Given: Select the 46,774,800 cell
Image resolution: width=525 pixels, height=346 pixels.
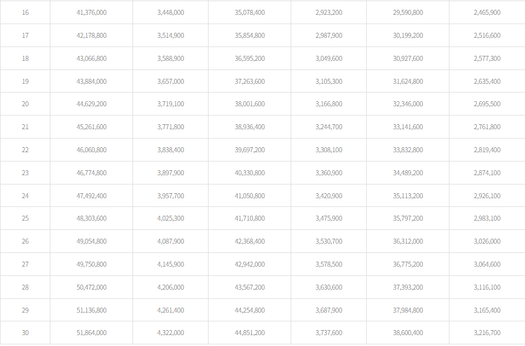Looking at the screenshot, I should point(91,173).
